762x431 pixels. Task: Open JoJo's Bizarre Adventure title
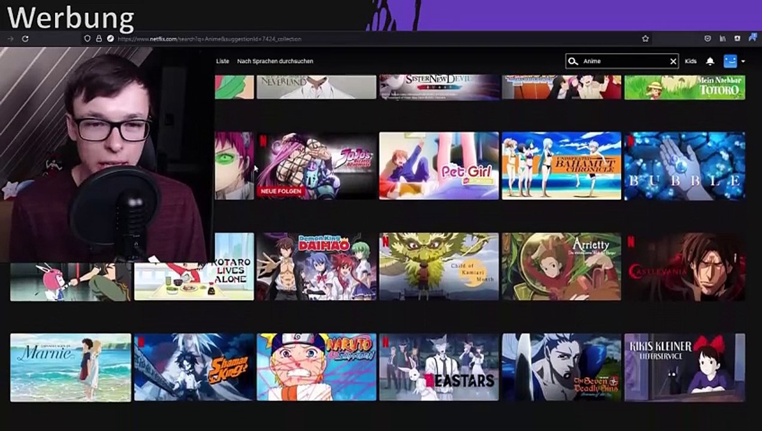316,166
